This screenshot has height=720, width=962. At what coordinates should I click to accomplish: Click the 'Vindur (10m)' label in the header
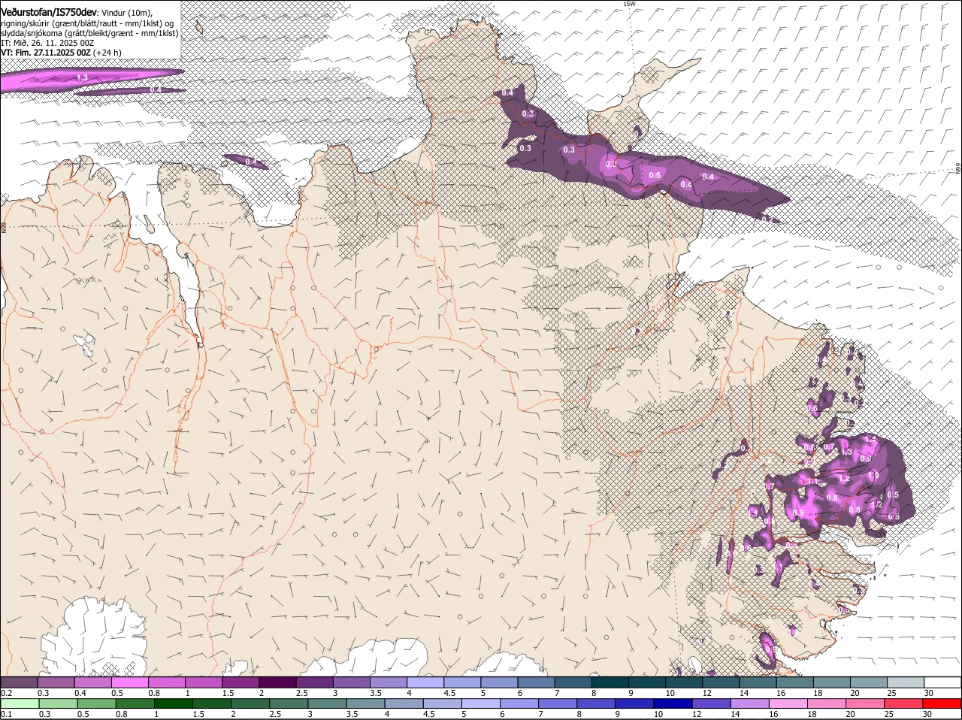[127, 13]
